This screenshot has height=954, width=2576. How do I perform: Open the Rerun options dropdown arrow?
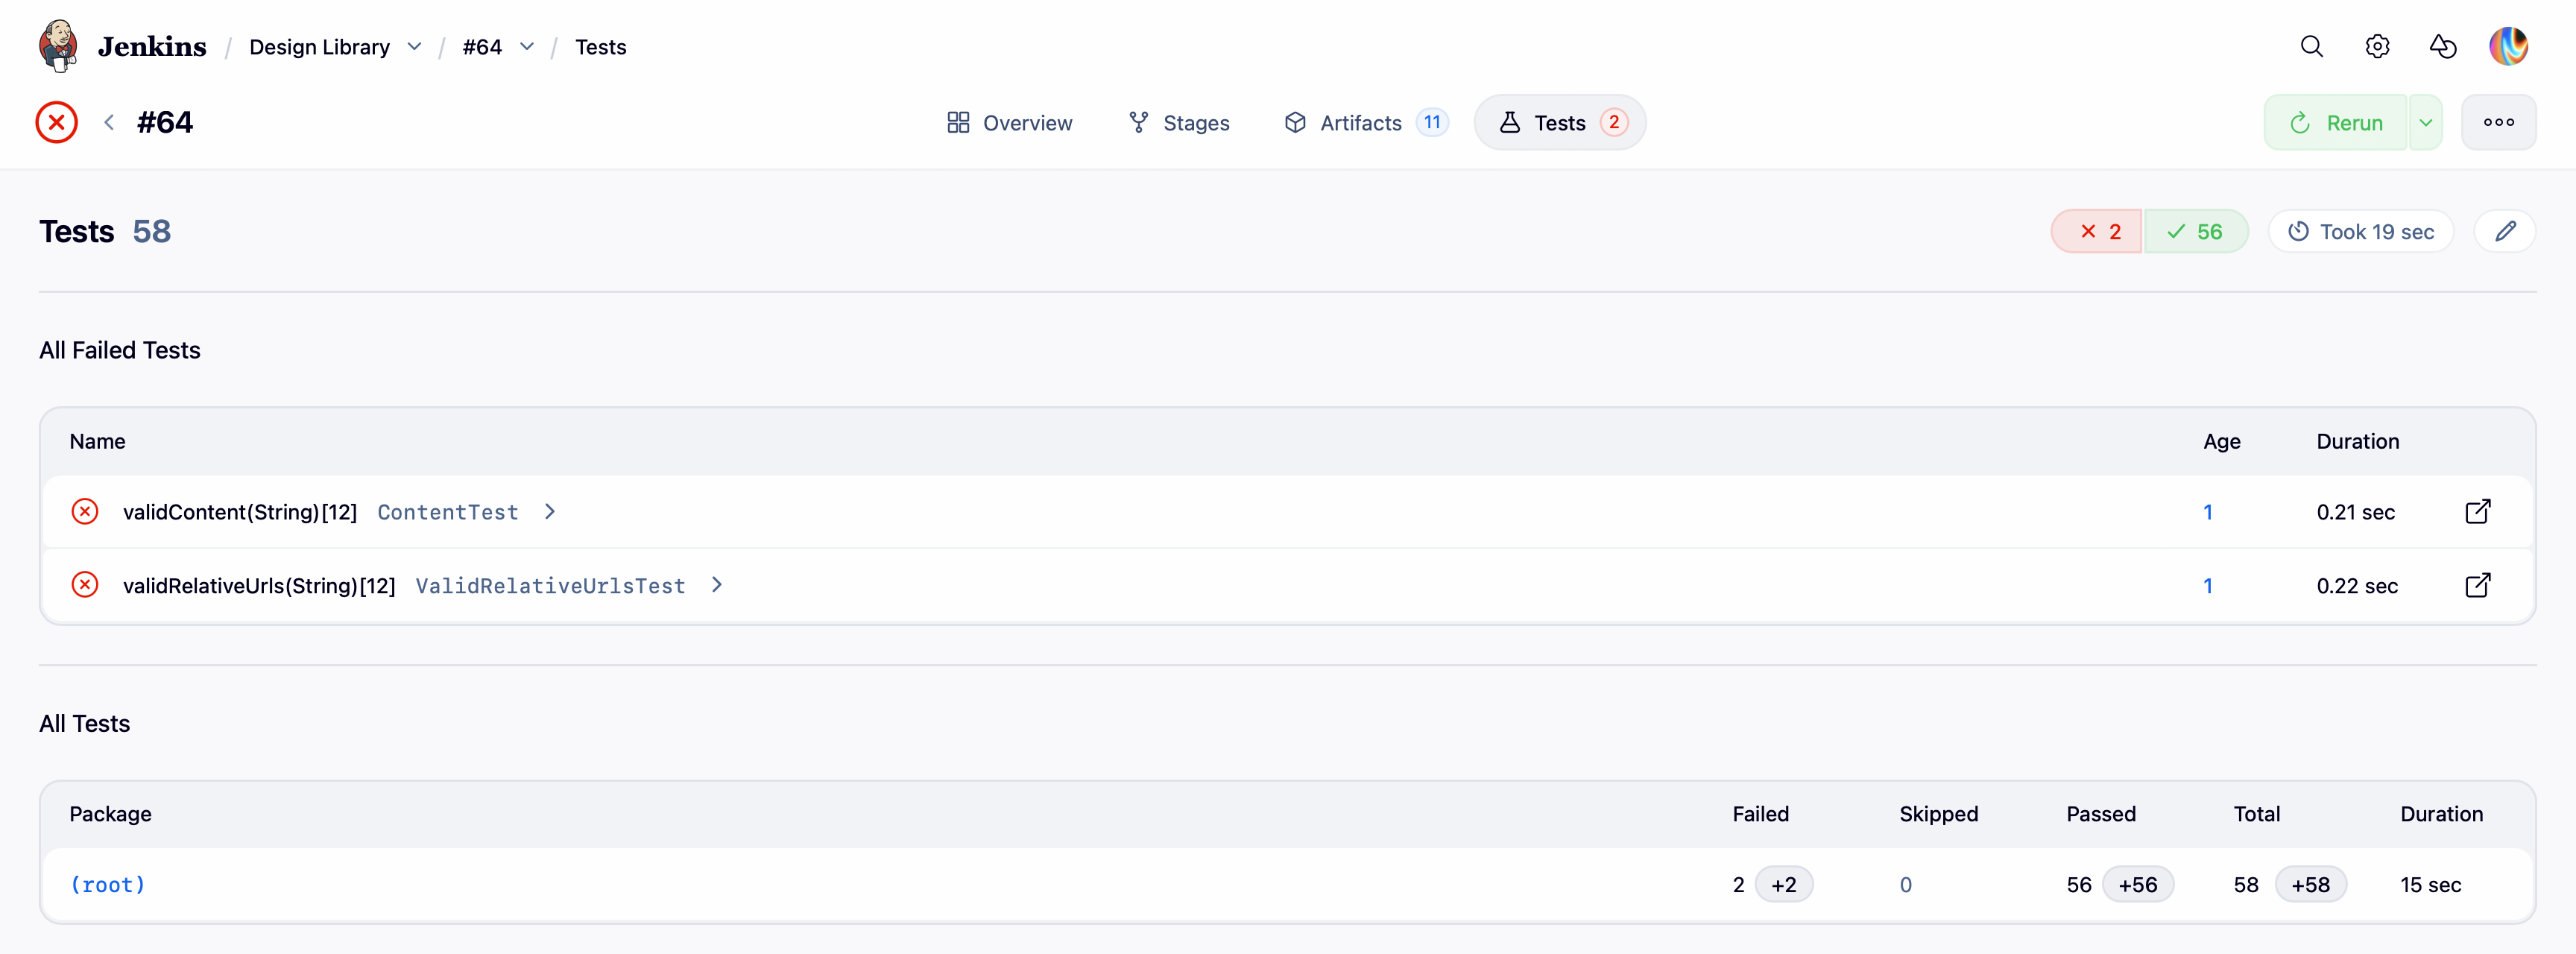(2425, 122)
